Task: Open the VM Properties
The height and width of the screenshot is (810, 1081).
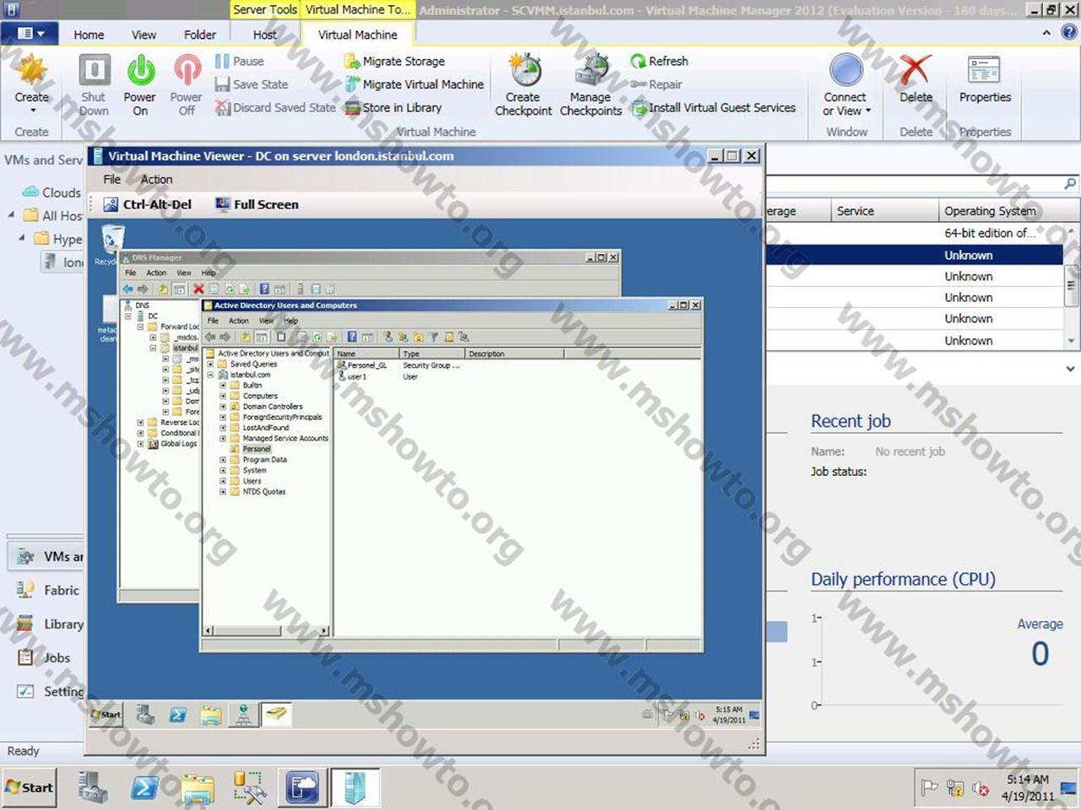Action: pos(985,79)
